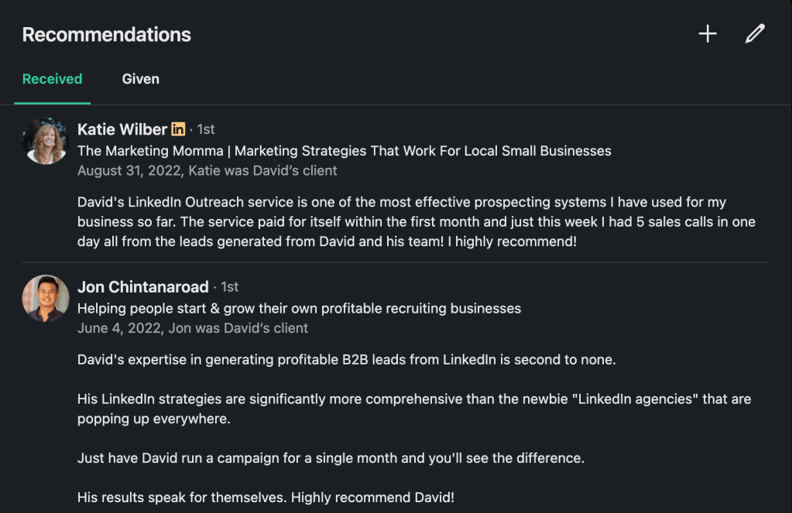The image size is (792, 513).
Task: Click the June 4, 2022 client date line
Action: pos(193,328)
